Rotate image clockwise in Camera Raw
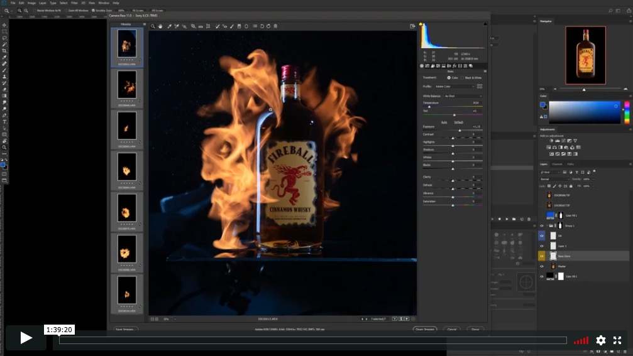This screenshot has width=633, height=356. (x=268, y=26)
